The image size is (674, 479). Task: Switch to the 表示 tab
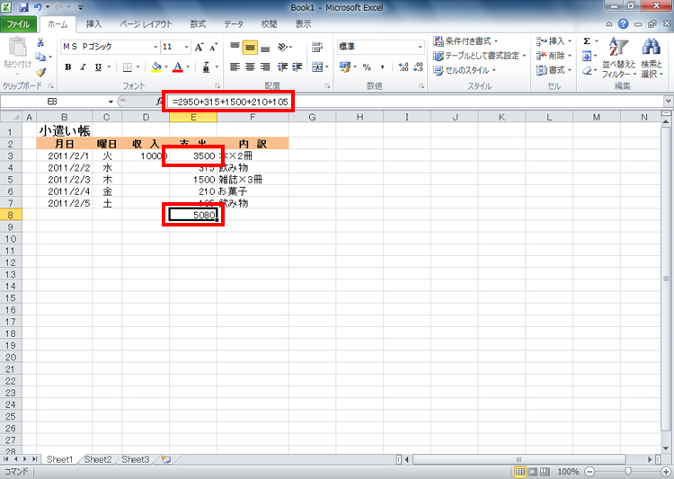pos(303,24)
